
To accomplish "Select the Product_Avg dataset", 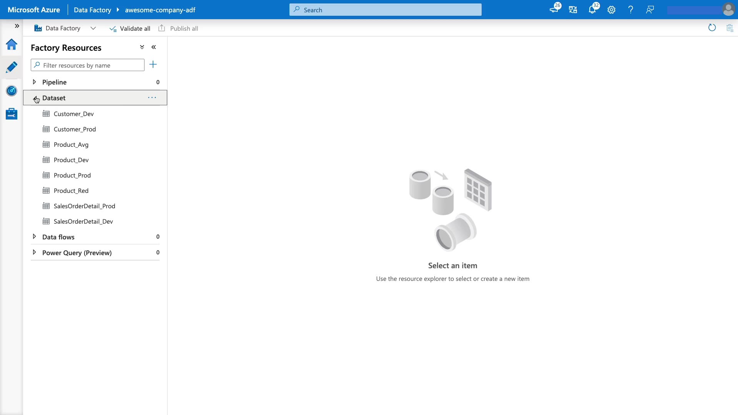I will [x=71, y=144].
